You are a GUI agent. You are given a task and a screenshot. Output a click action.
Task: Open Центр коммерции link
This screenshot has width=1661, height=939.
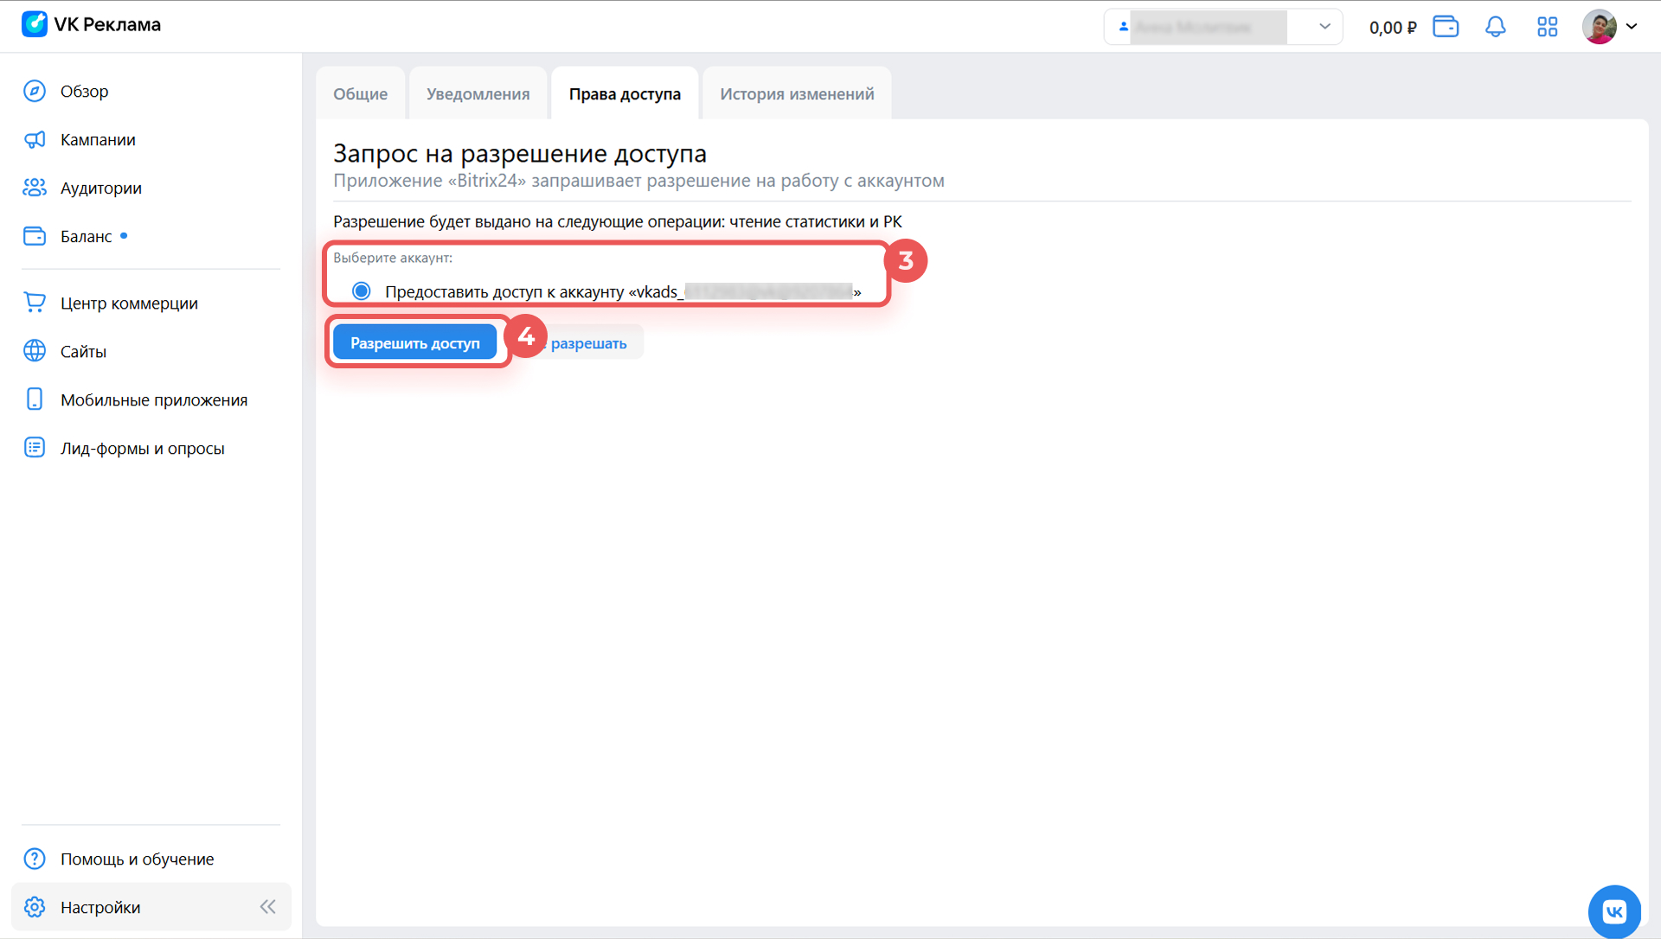tap(129, 303)
